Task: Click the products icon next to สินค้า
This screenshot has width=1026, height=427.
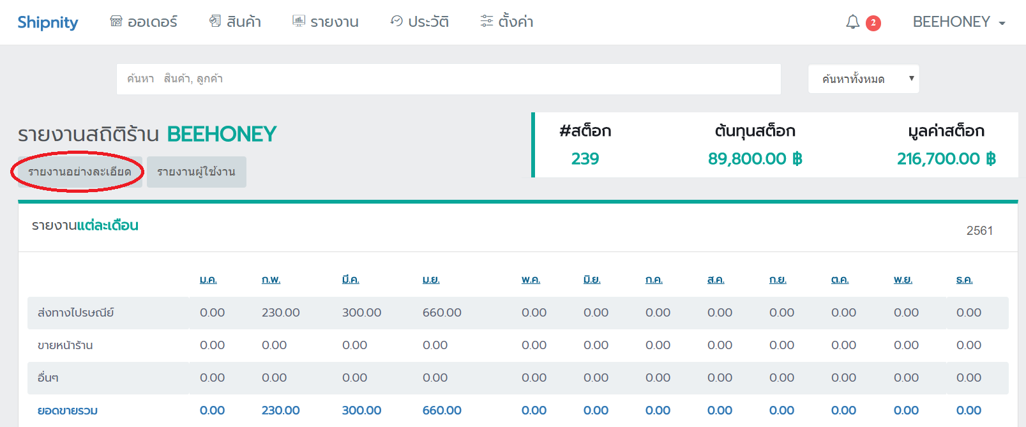Action: [215, 22]
